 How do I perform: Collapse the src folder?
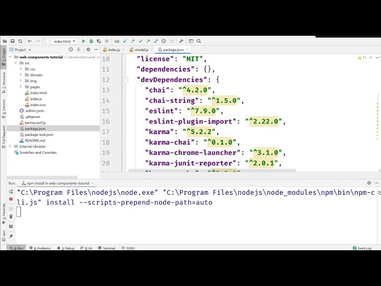[15, 63]
